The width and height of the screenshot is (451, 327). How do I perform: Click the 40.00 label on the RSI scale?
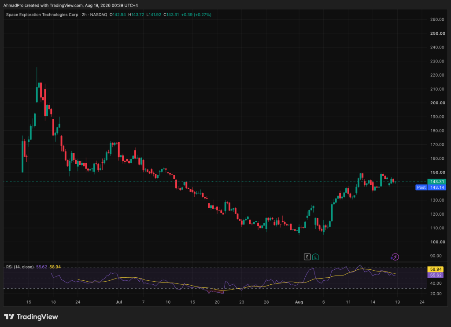pos(436,283)
